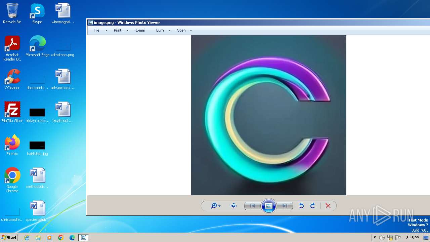Screen dimensions: 430x242
Task: Open the Action Center flag icon
Action: click(398, 238)
